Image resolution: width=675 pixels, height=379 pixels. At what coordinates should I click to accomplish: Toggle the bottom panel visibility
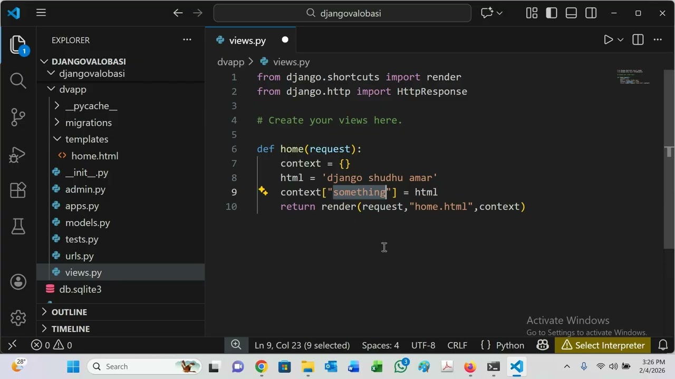point(571,13)
